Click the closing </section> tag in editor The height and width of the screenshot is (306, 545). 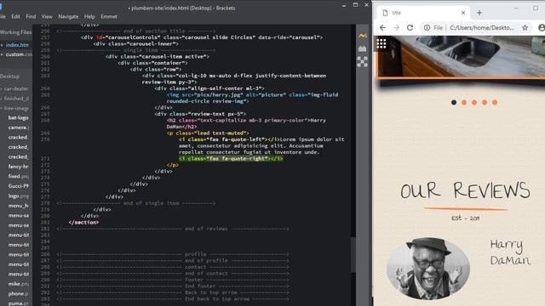(x=83, y=223)
